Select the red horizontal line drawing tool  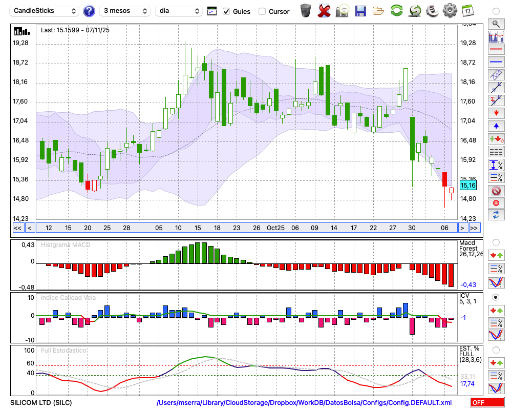click(496, 49)
